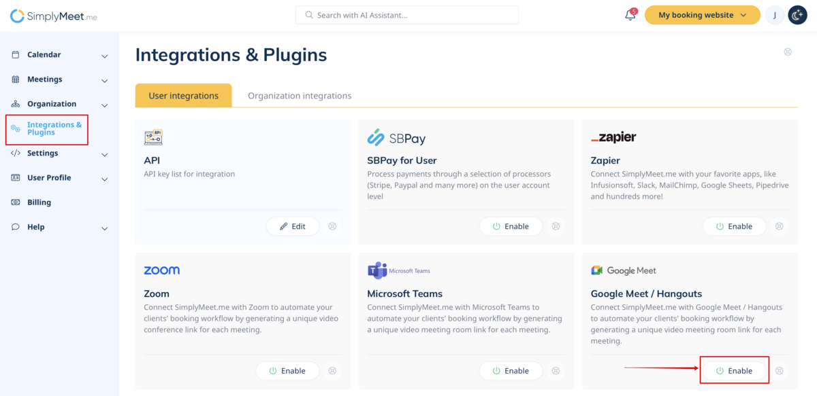Open the J user avatar
817x396 pixels.
775,15
